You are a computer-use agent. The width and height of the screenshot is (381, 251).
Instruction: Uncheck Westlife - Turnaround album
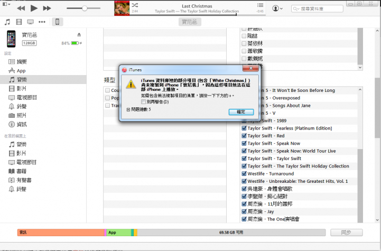(244, 173)
